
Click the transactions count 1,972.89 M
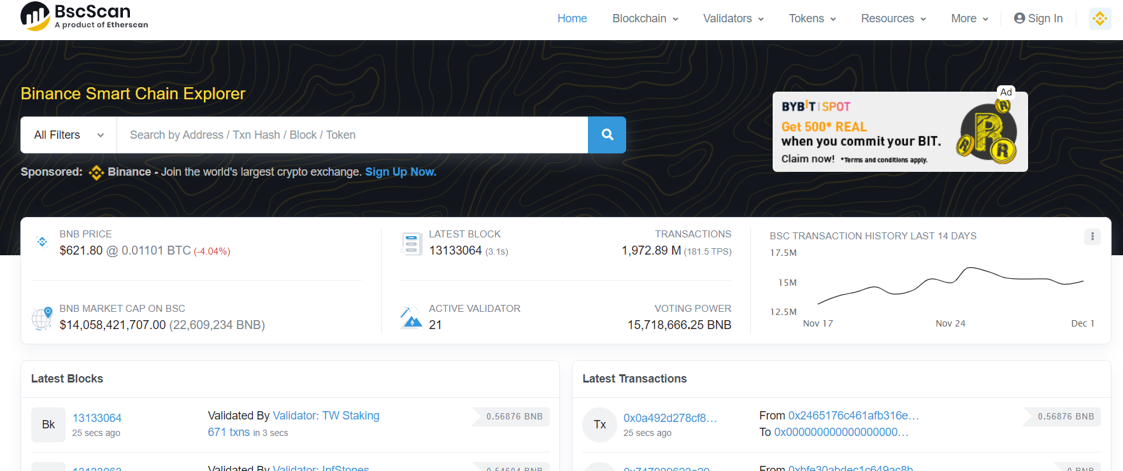coord(651,251)
